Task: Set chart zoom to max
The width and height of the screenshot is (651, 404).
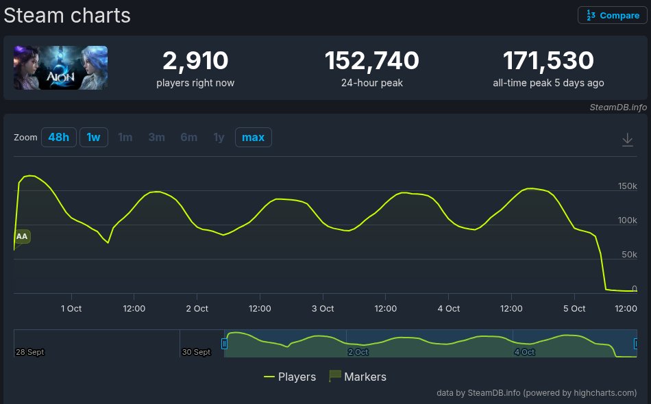Action: click(254, 138)
